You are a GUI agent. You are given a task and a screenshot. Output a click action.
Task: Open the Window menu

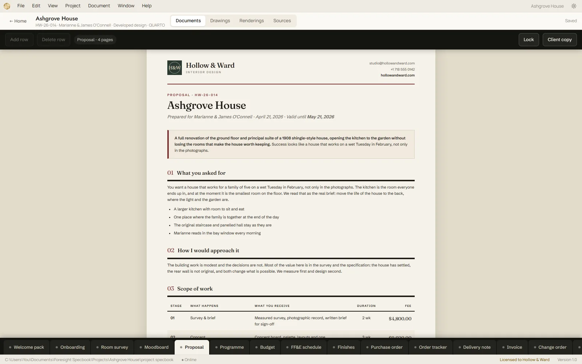click(126, 6)
